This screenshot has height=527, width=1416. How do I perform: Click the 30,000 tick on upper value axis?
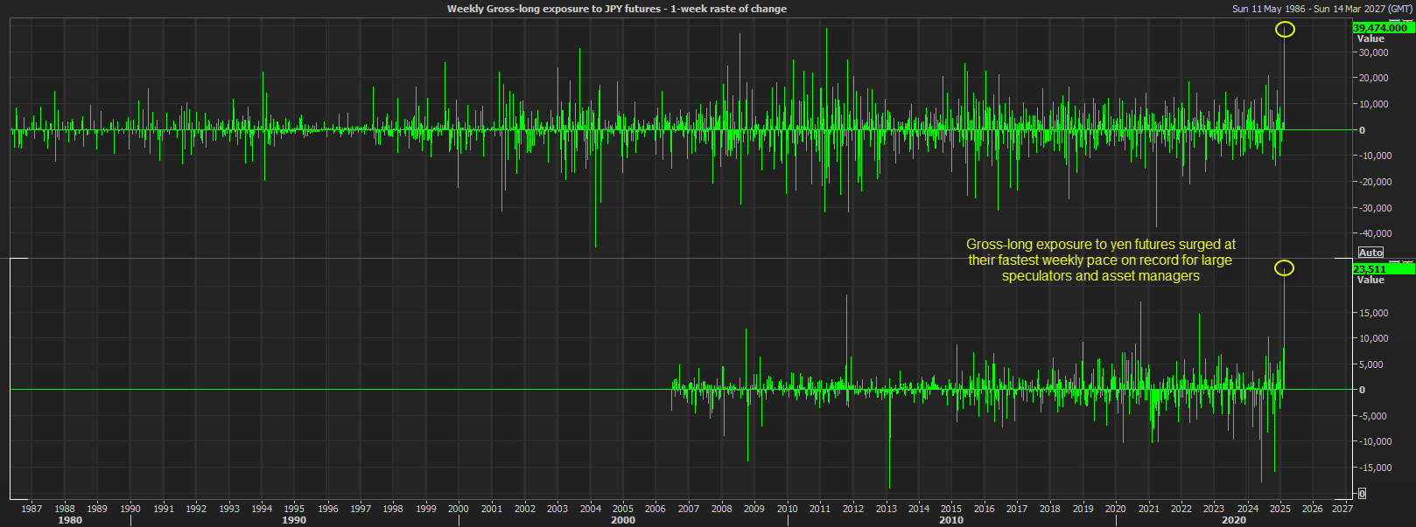tap(1373, 52)
